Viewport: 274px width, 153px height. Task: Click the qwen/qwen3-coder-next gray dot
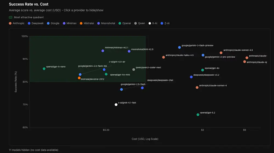tap(134, 69)
